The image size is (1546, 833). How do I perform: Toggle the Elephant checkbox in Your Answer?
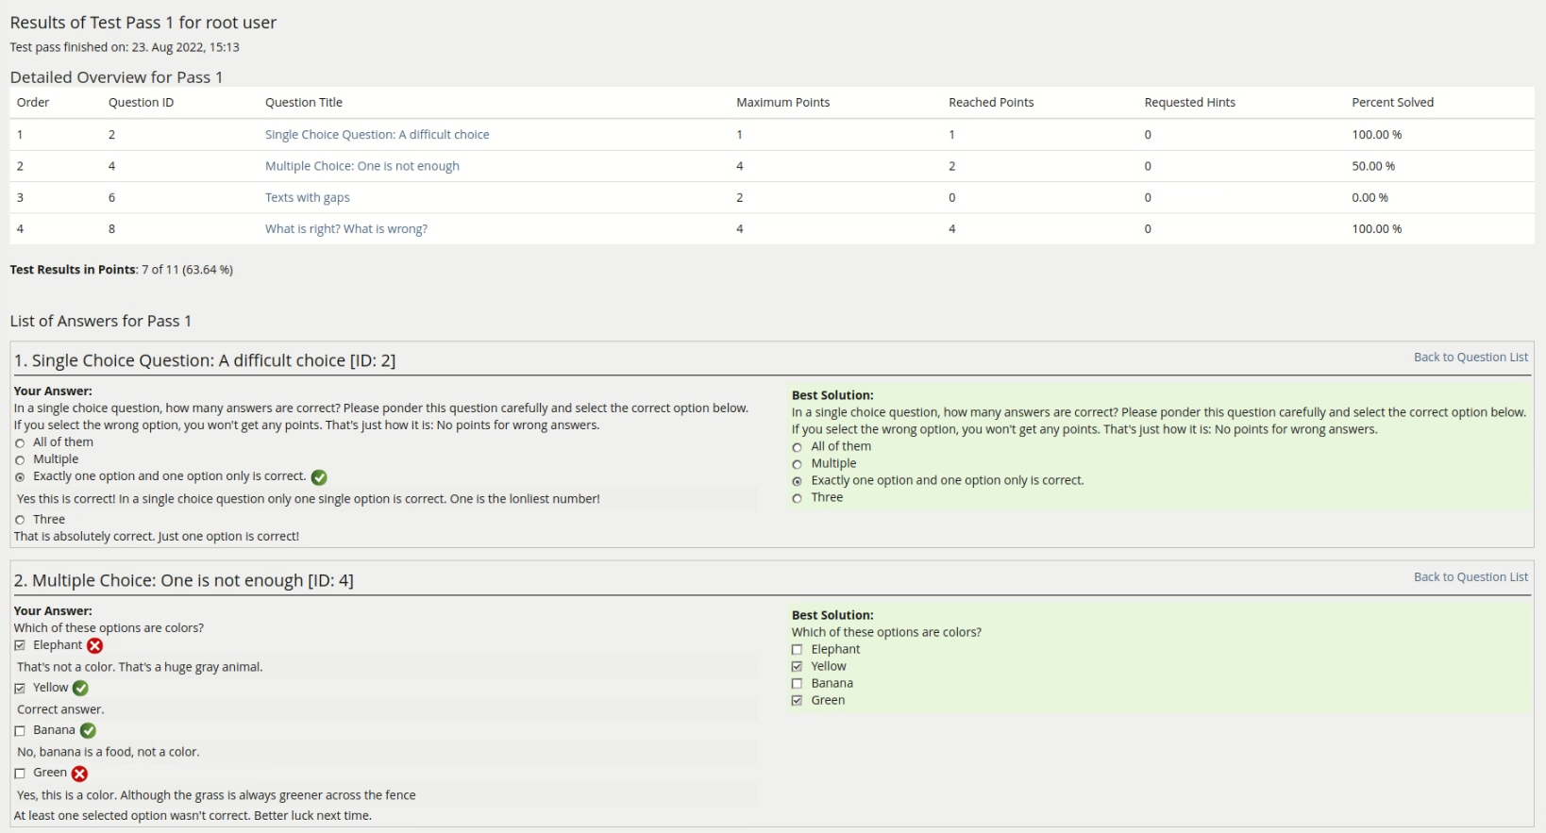tap(20, 646)
